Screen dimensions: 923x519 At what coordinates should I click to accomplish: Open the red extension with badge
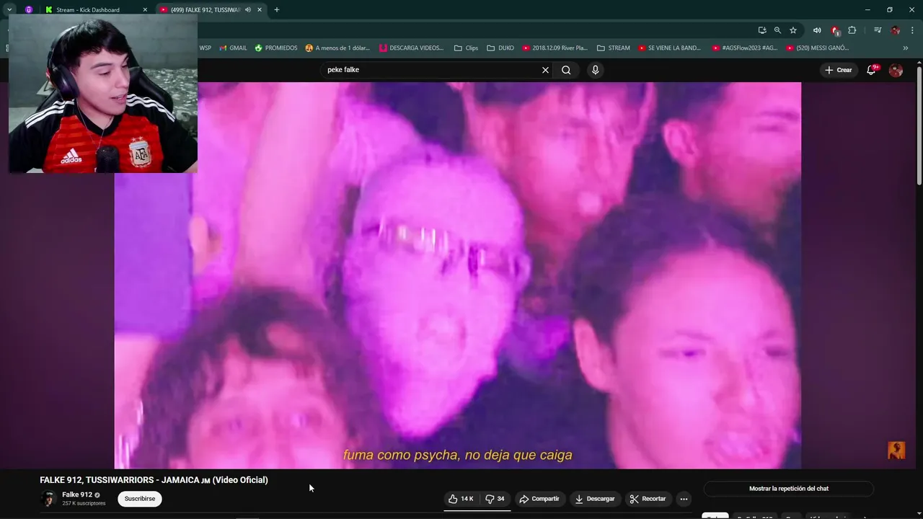click(835, 30)
